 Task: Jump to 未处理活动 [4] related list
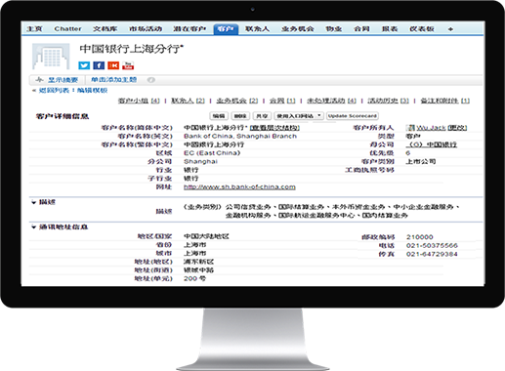pyautogui.click(x=331, y=101)
